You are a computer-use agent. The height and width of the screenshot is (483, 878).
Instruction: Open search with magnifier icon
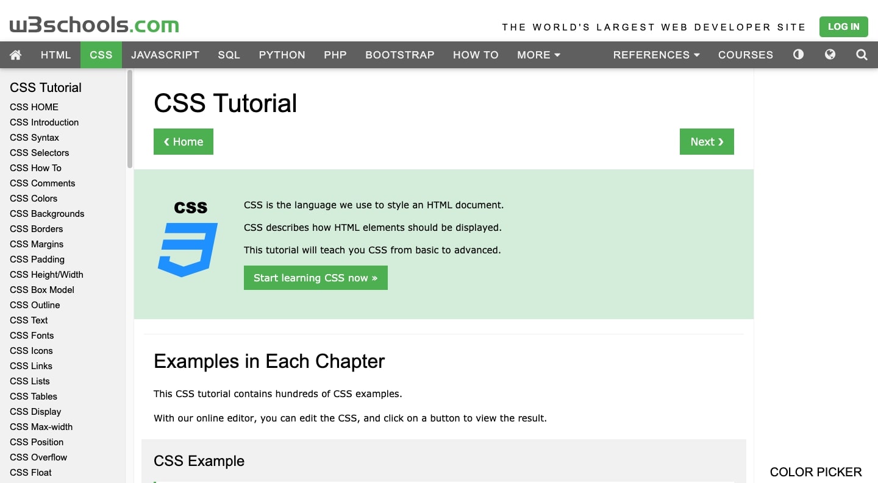862,55
